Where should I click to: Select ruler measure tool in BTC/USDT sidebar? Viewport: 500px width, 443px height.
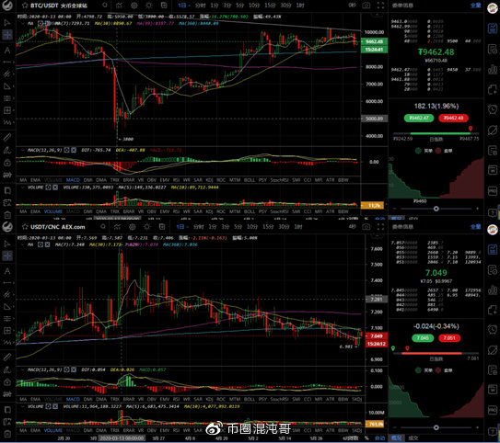[x=7, y=138]
